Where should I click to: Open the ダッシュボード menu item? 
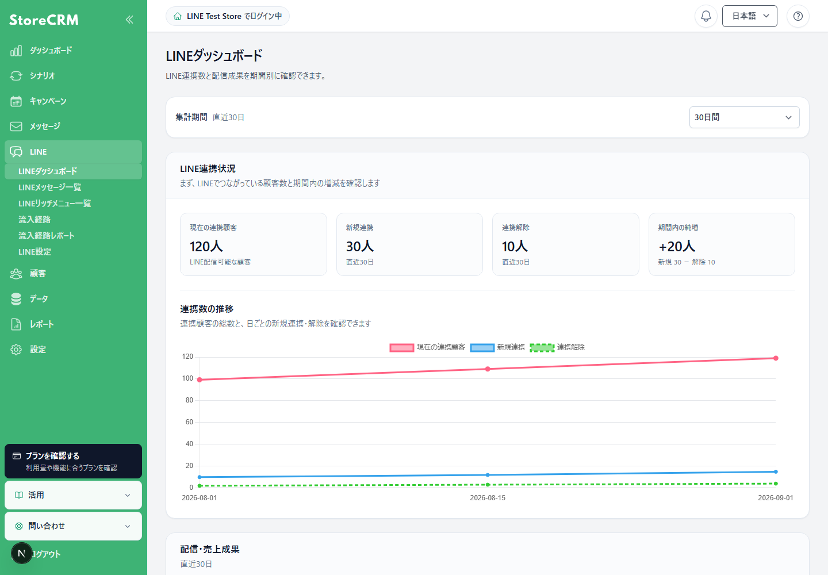coord(73,51)
